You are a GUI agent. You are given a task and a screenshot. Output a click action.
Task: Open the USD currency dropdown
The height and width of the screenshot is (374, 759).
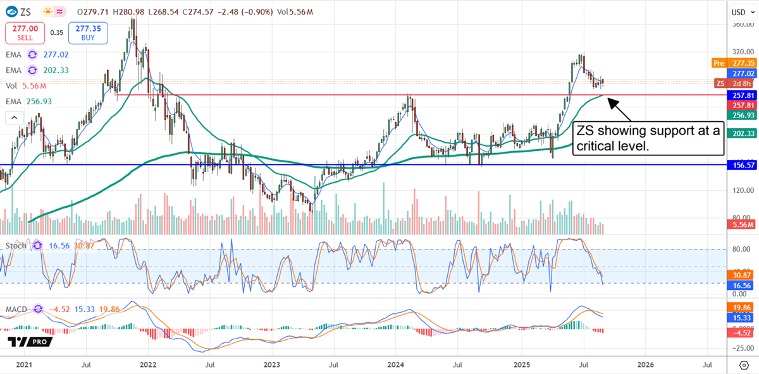point(743,11)
